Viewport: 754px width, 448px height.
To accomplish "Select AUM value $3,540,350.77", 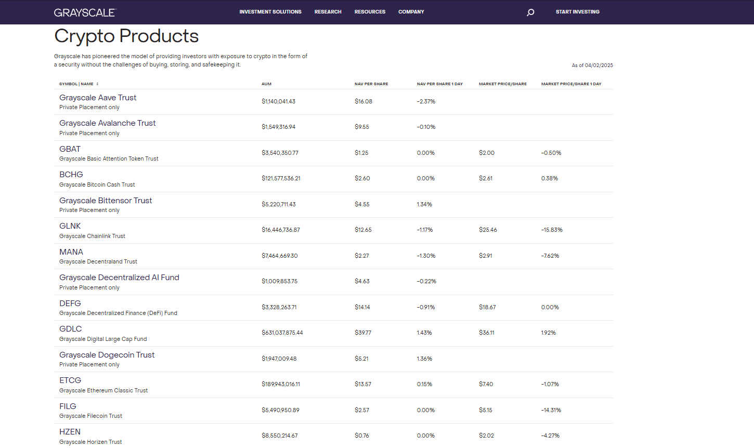I will point(280,153).
